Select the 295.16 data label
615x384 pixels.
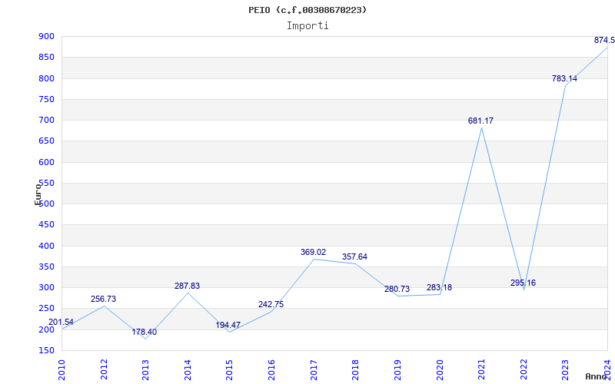point(523,283)
